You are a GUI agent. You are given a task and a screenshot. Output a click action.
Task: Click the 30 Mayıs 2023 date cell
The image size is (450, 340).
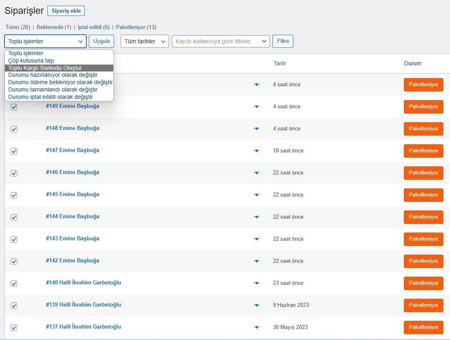[x=290, y=327]
